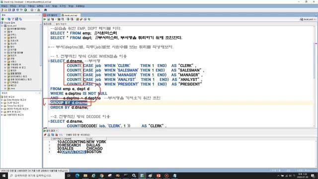Expand the Data Modeler reports folder
318x179 pixels.
pos(2,100)
